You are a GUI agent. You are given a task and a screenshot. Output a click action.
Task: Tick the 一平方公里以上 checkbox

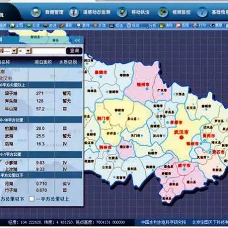[x=31, y=199]
